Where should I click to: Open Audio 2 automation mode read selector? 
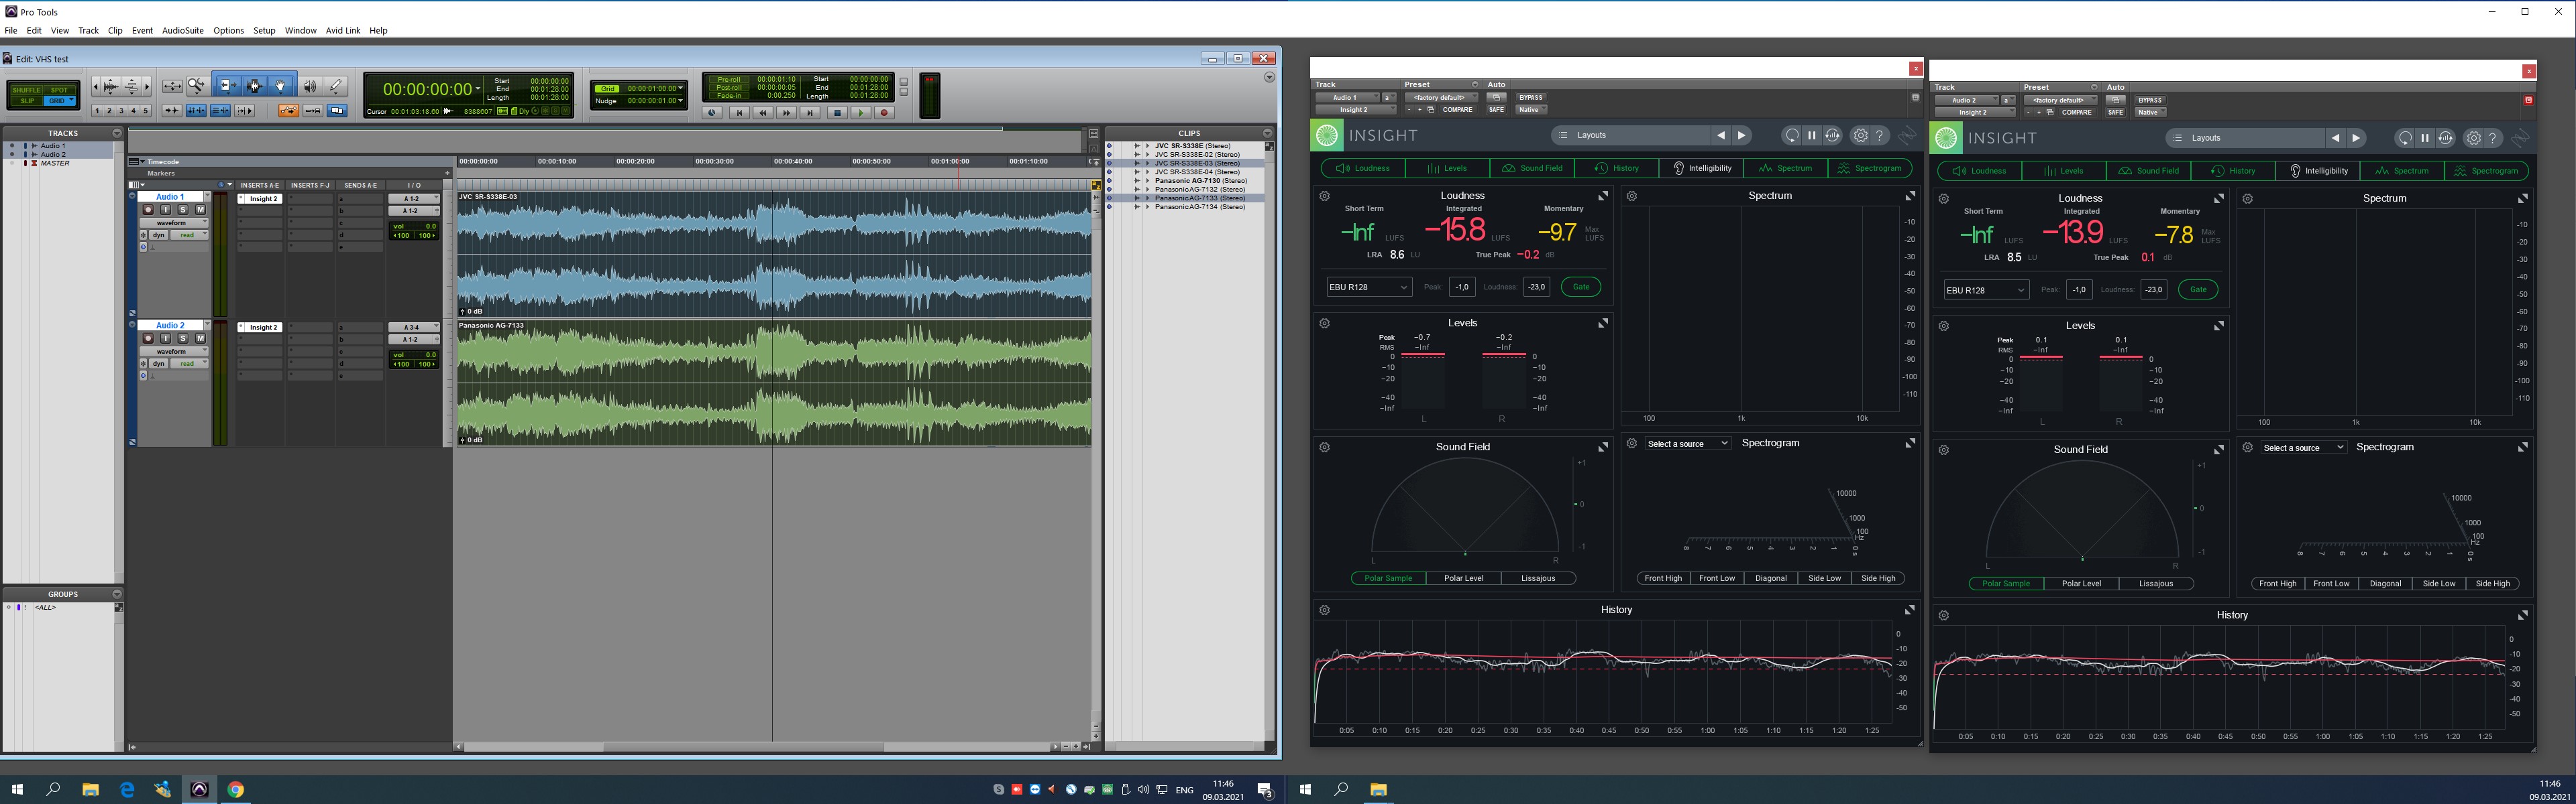click(x=190, y=364)
